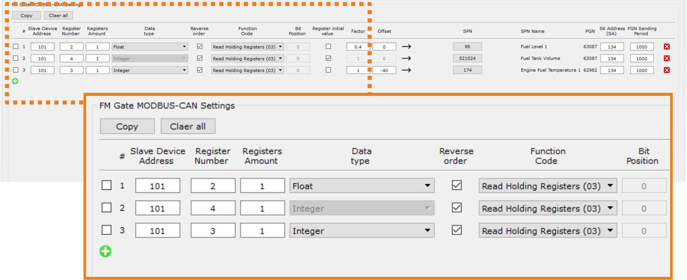Toggle the zoomed Reverse order checkbox for row 3

[457, 230]
